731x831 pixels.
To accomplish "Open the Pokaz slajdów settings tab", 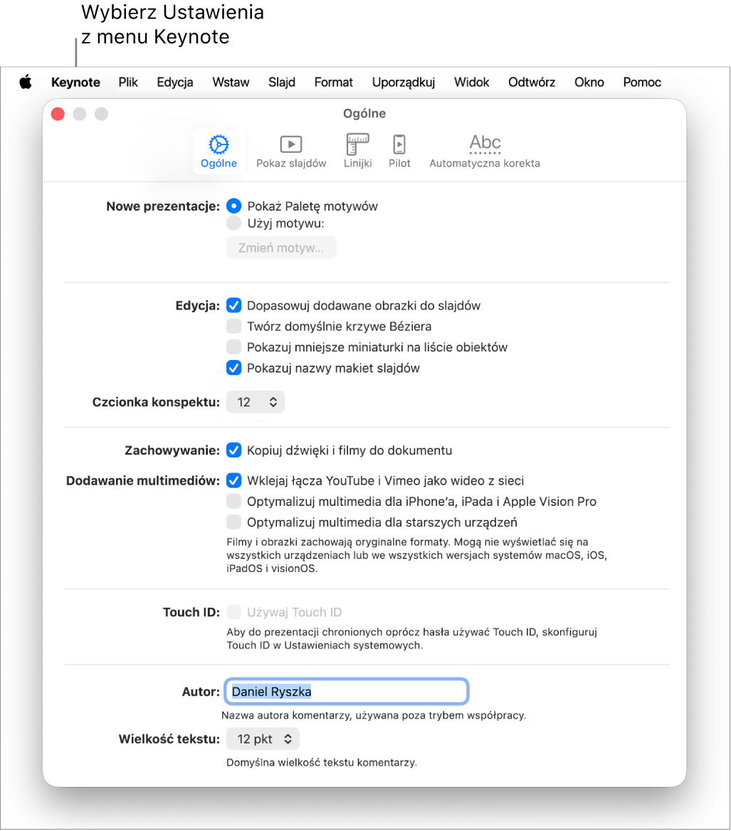I will tap(291, 151).
